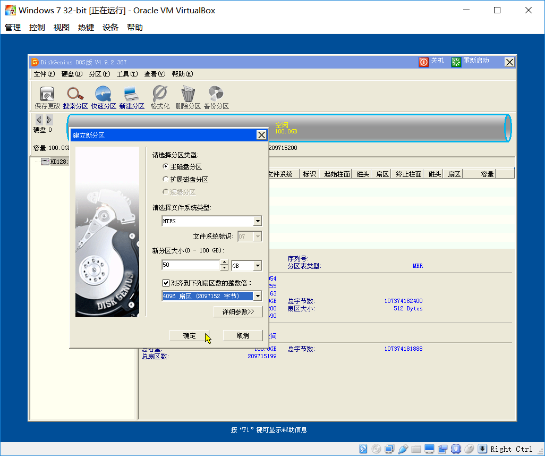The height and width of the screenshot is (456, 545).
Task: Uncheck the 对齐到下列扇区数的整数倍 checkbox
Action: pyautogui.click(x=166, y=283)
